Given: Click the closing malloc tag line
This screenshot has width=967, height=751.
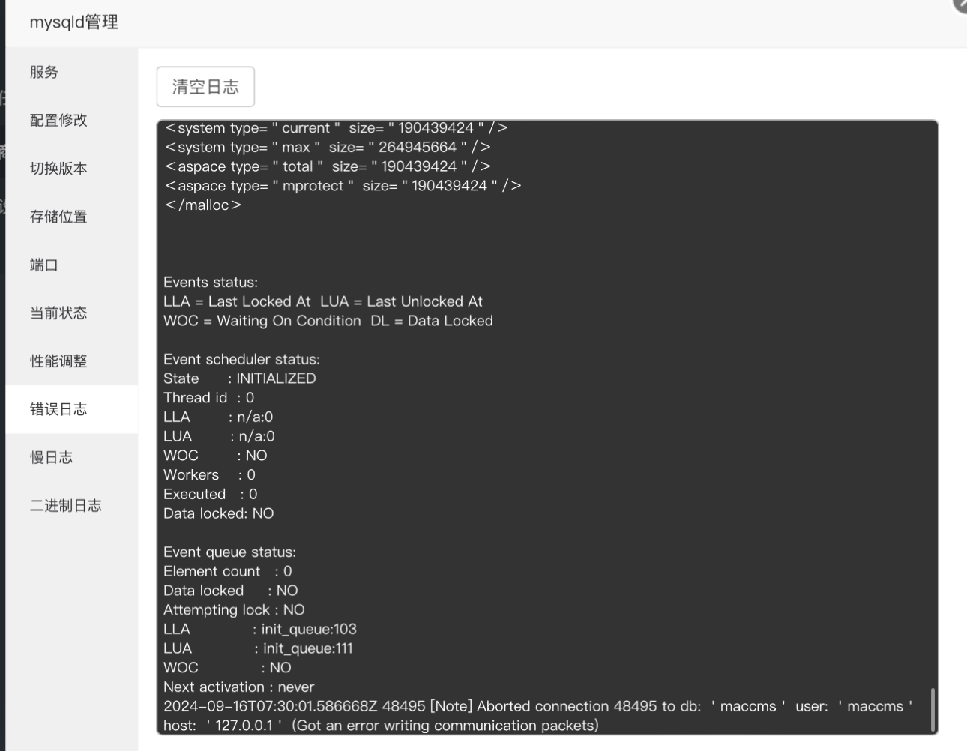Looking at the screenshot, I should (x=203, y=205).
